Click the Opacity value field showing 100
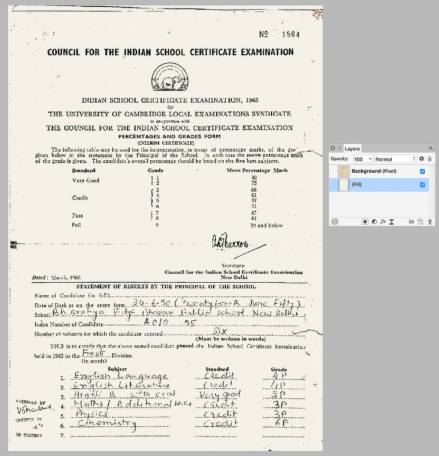Image resolution: width=439 pixels, height=456 pixels. tap(360, 159)
